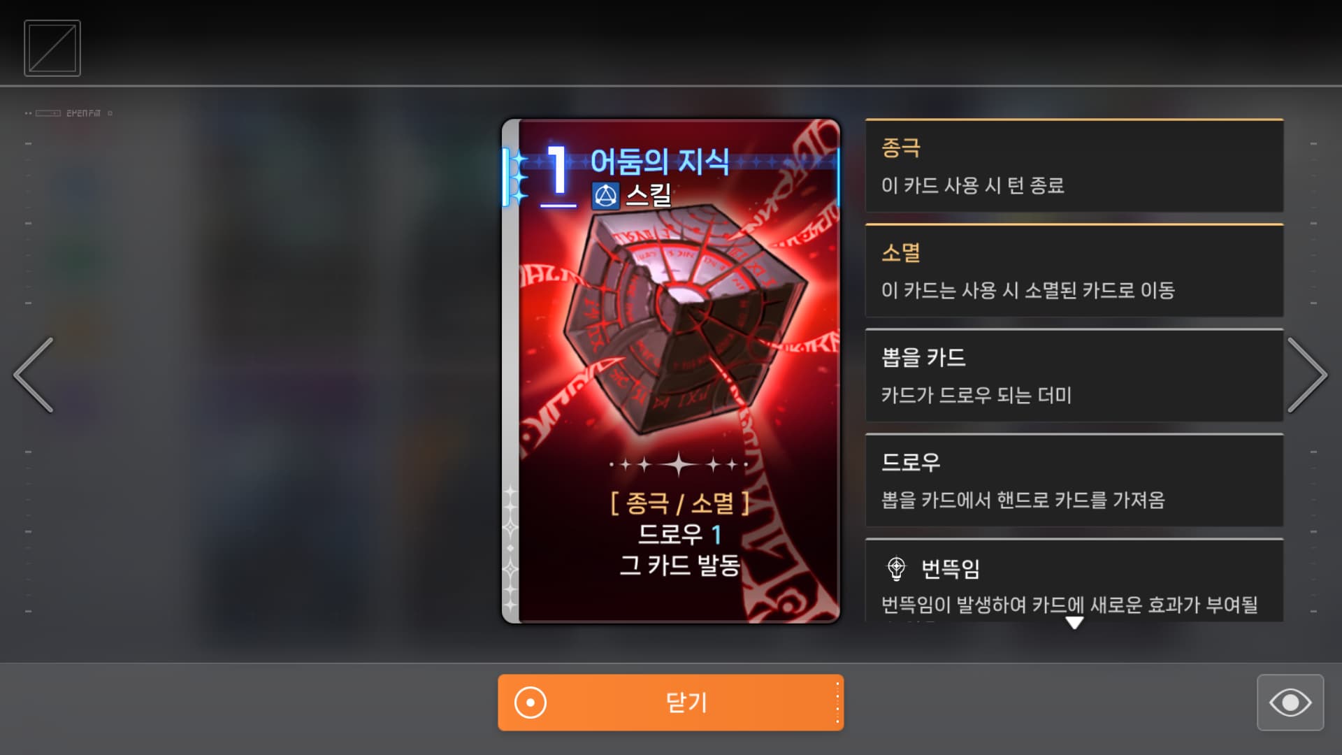Click the card cost number 1
The image size is (1342, 755).
point(557,170)
